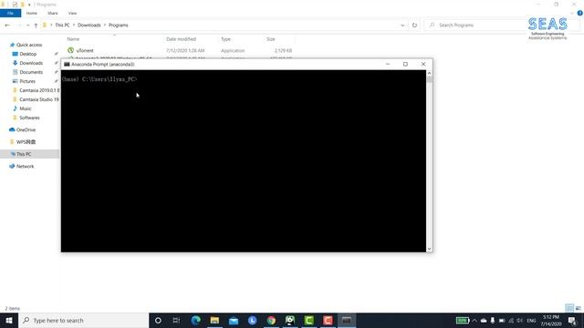Screen dimensions: 584x328
Task: Select This PC in the address breadcrumb
Action: click(62, 26)
